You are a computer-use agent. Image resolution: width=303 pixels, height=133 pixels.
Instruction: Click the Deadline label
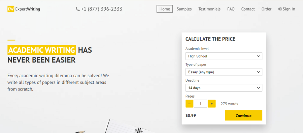(192, 80)
